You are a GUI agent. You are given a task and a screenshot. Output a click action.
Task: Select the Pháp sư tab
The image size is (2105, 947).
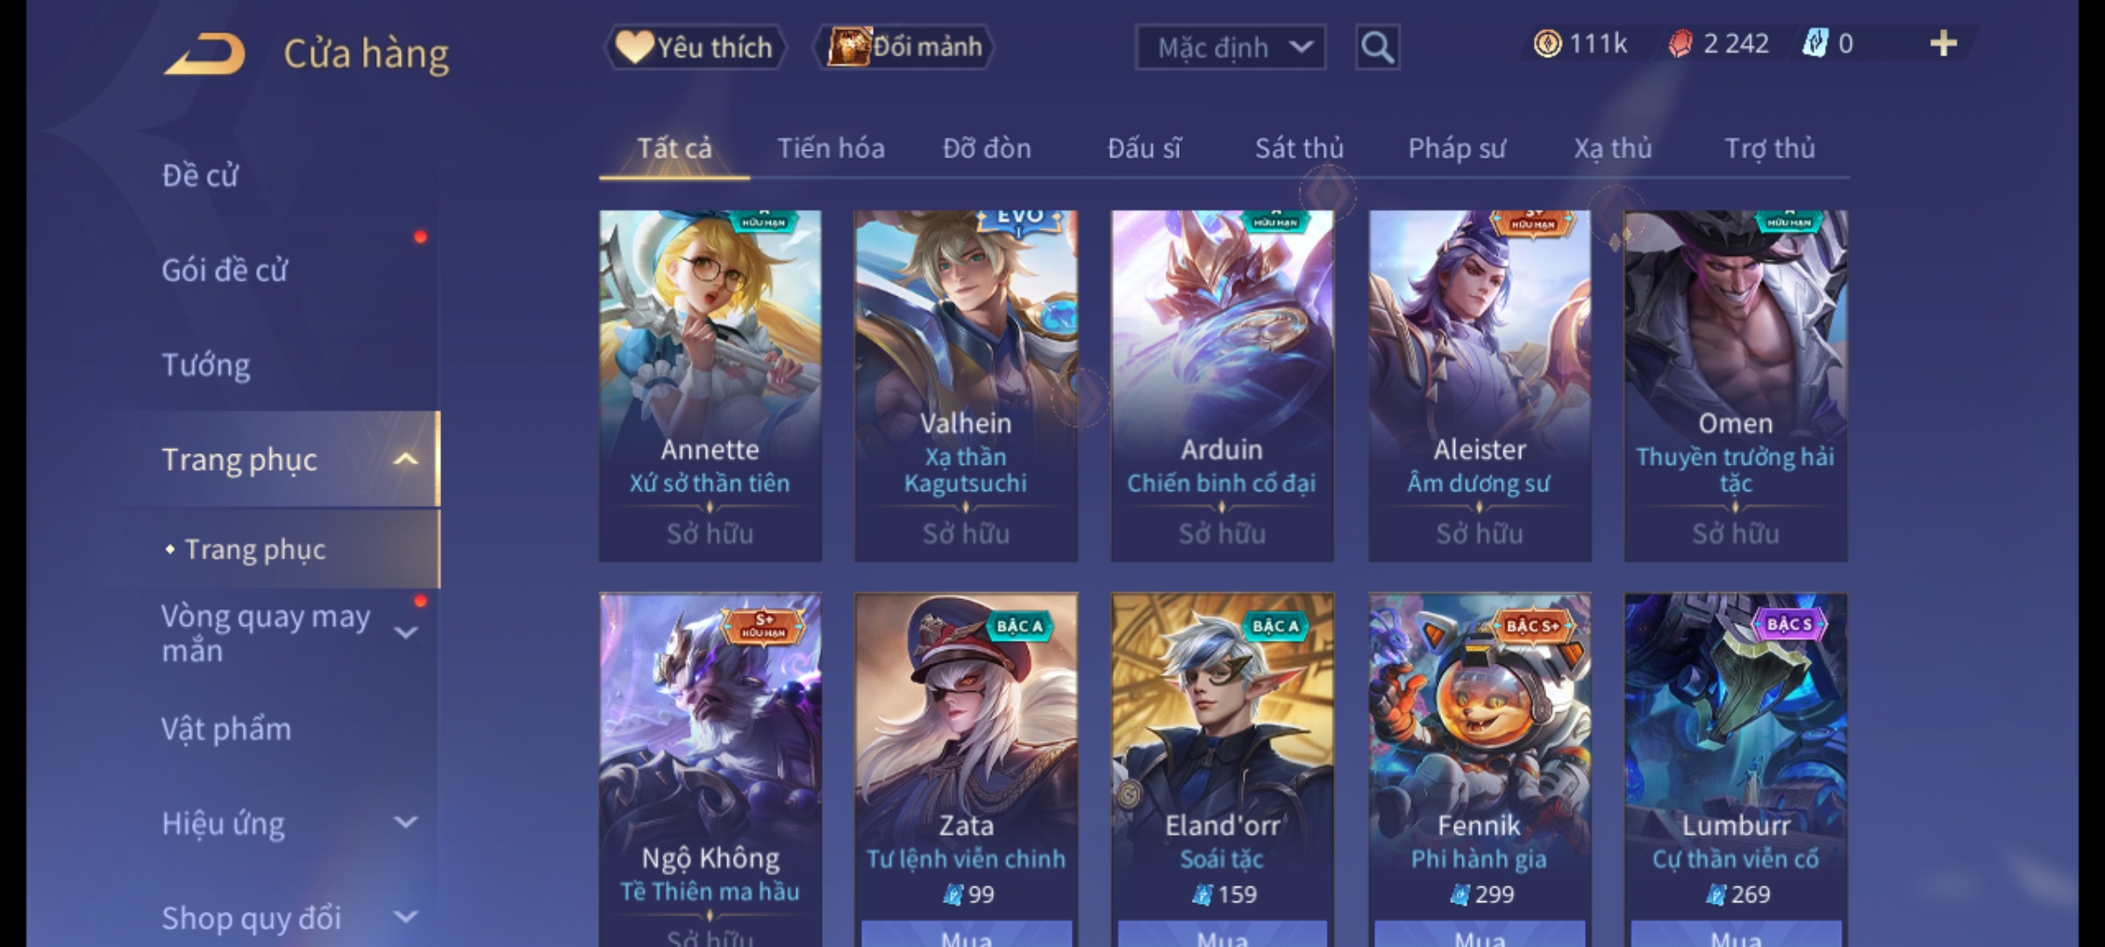tap(1456, 148)
